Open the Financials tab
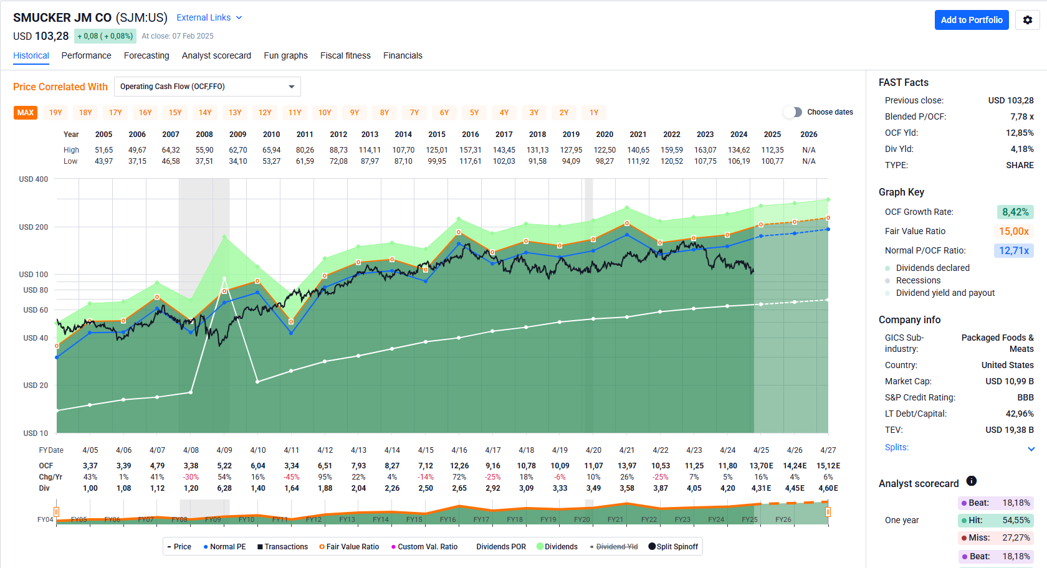 tap(403, 55)
